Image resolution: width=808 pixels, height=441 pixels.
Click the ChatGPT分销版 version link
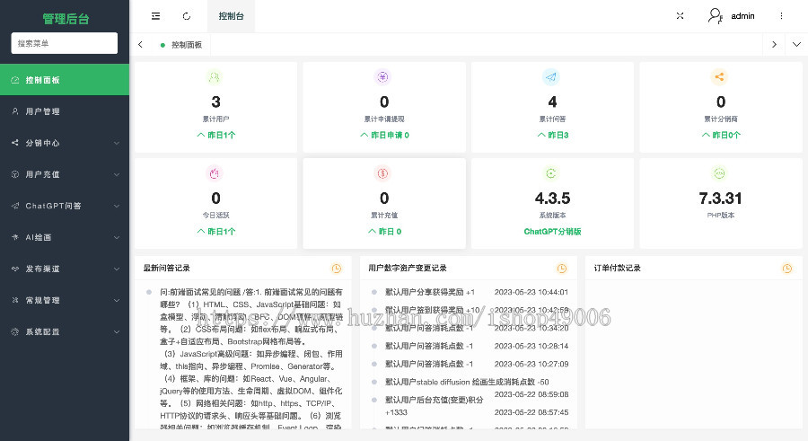[552, 231]
